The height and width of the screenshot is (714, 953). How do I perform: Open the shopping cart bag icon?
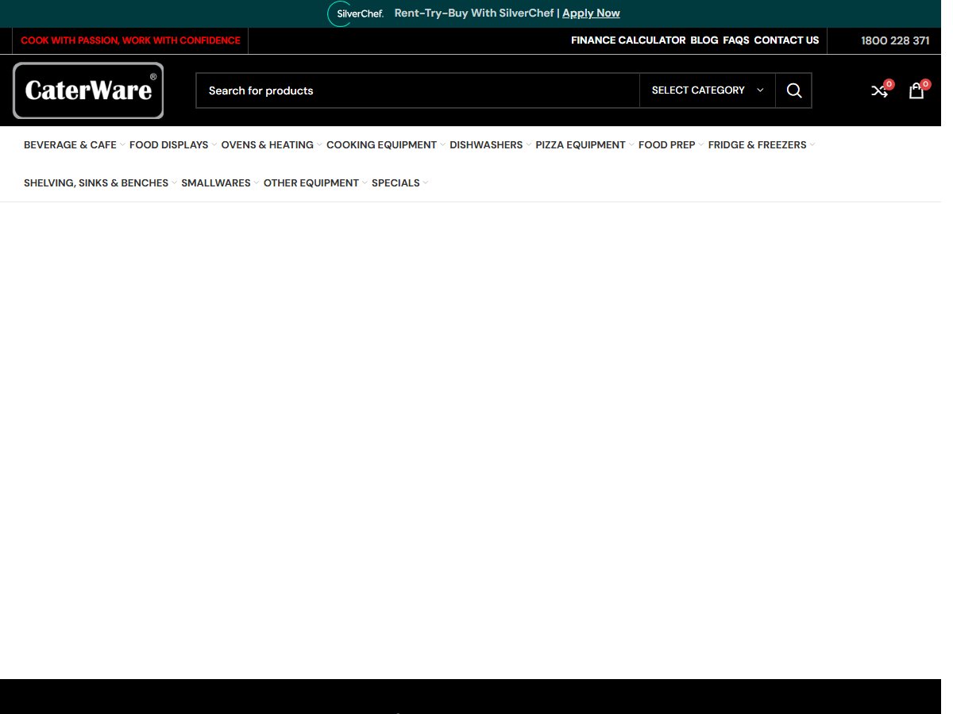916,90
